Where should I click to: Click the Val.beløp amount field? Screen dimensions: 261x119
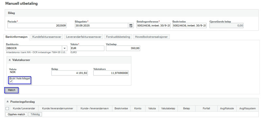coord(123,48)
